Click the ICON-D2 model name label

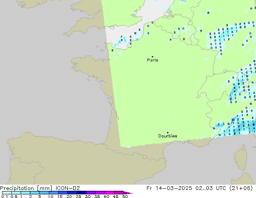pyautogui.click(x=66, y=188)
